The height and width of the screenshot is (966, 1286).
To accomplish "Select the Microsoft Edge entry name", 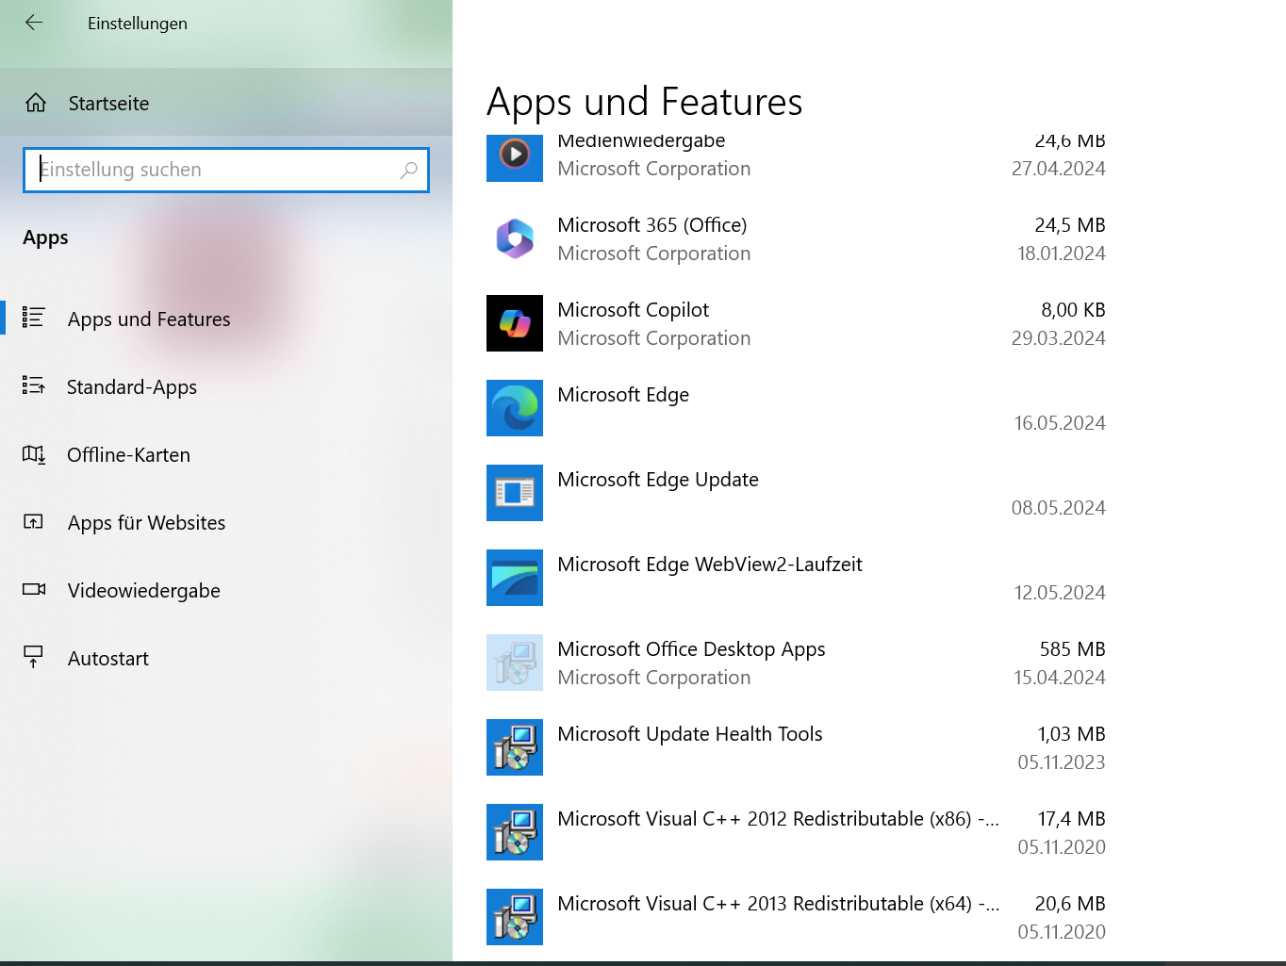I will (623, 395).
